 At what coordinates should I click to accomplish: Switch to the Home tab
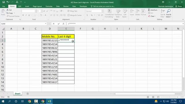pyautogui.click(x=12, y=6)
